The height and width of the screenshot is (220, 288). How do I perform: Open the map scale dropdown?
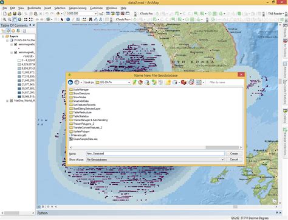tap(95, 13)
